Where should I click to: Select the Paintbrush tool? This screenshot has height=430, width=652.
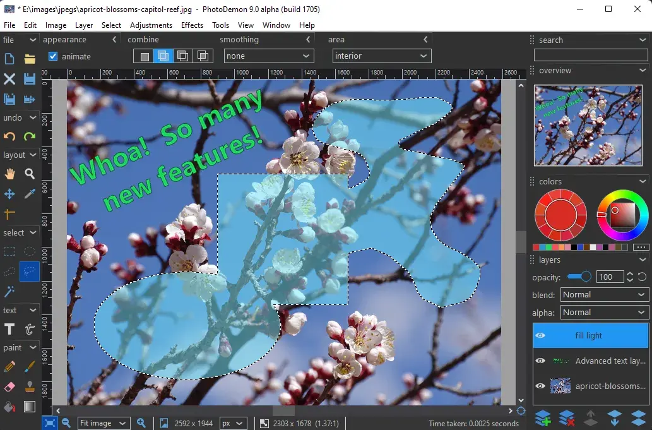click(x=29, y=366)
